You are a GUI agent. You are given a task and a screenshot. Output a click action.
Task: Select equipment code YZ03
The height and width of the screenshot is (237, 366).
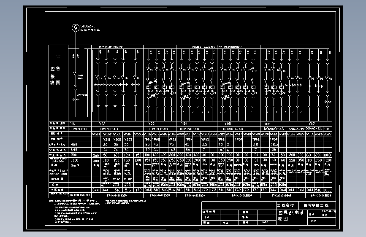[128, 140]
